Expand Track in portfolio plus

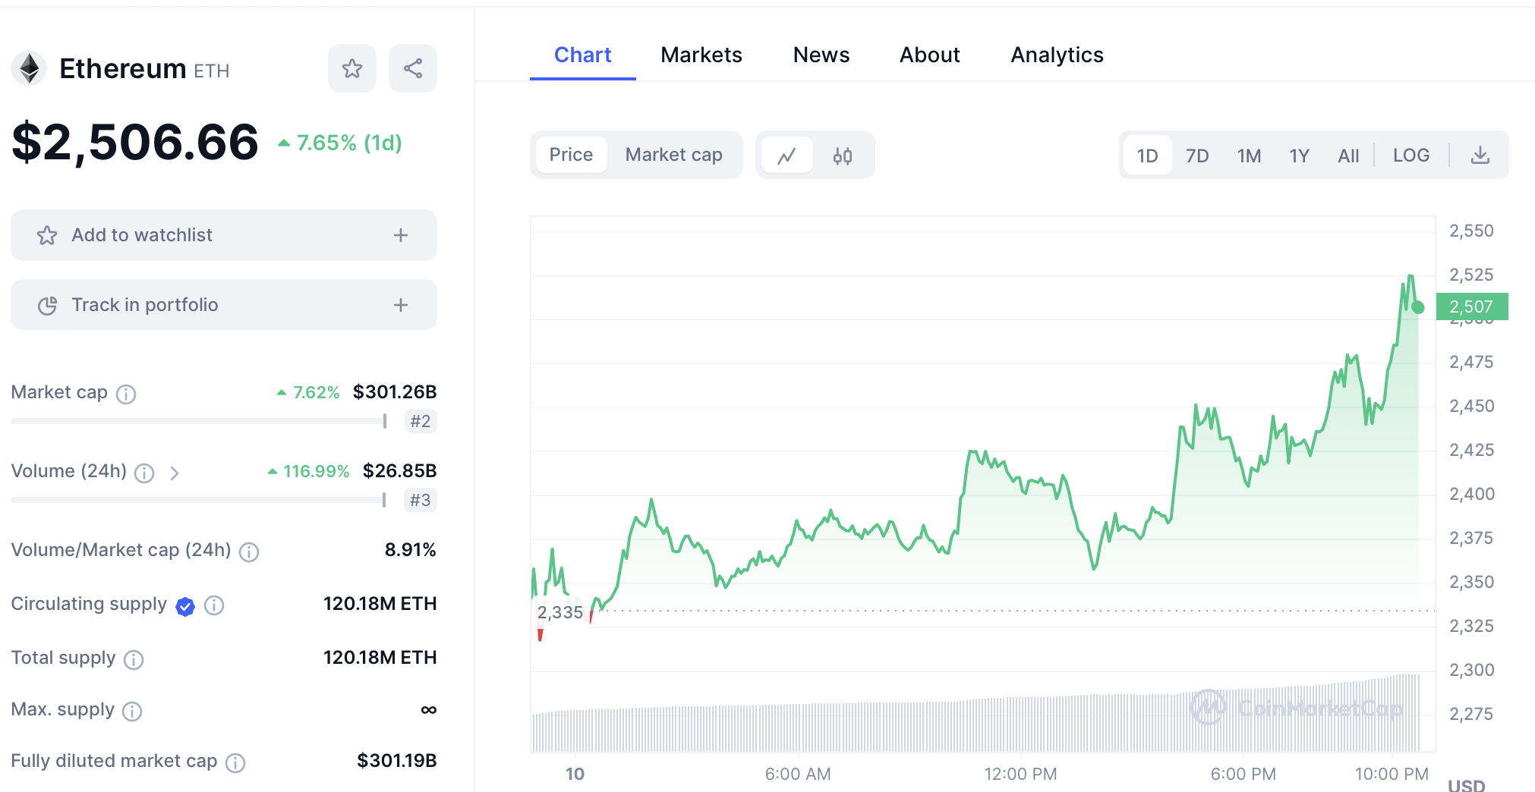pyautogui.click(x=401, y=305)
